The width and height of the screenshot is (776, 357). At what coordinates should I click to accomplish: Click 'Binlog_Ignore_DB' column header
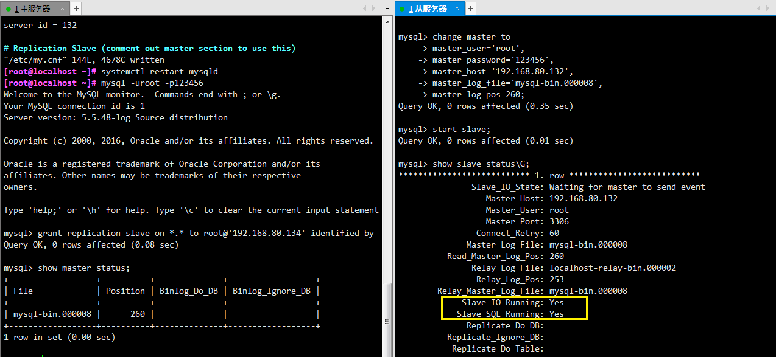[272, 291]
